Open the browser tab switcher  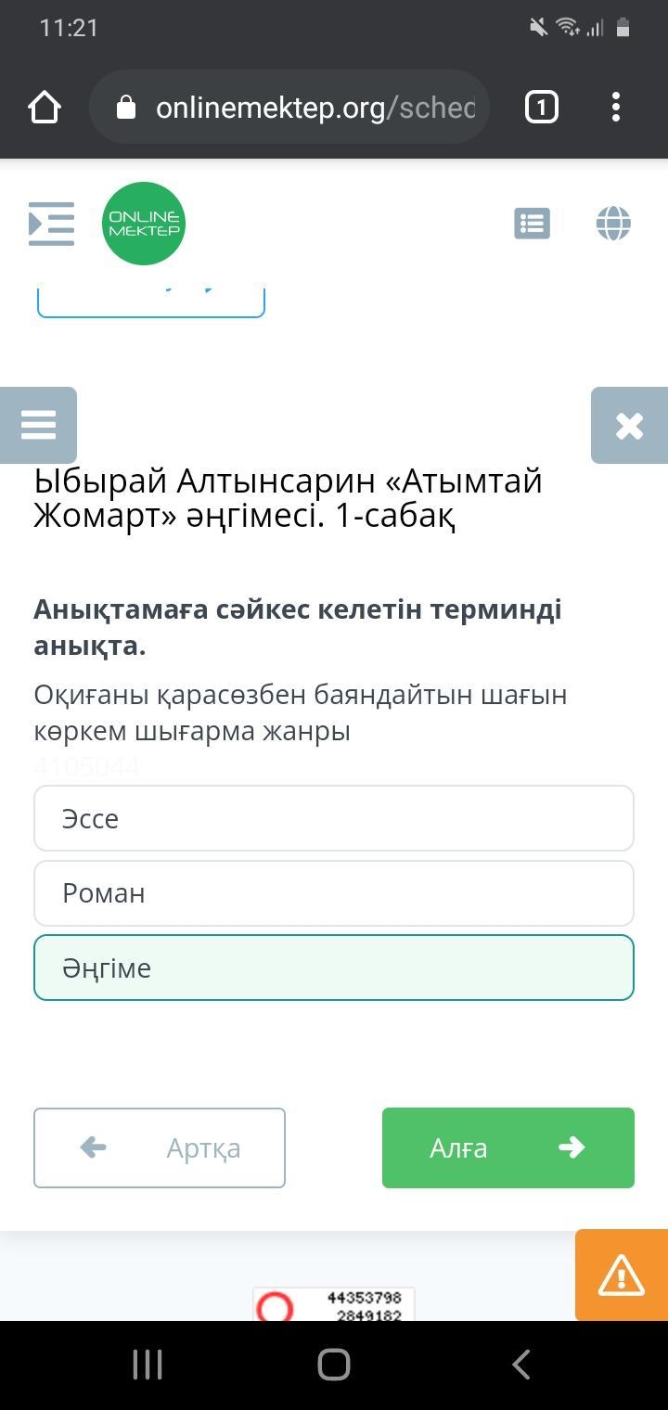(542, 108)
